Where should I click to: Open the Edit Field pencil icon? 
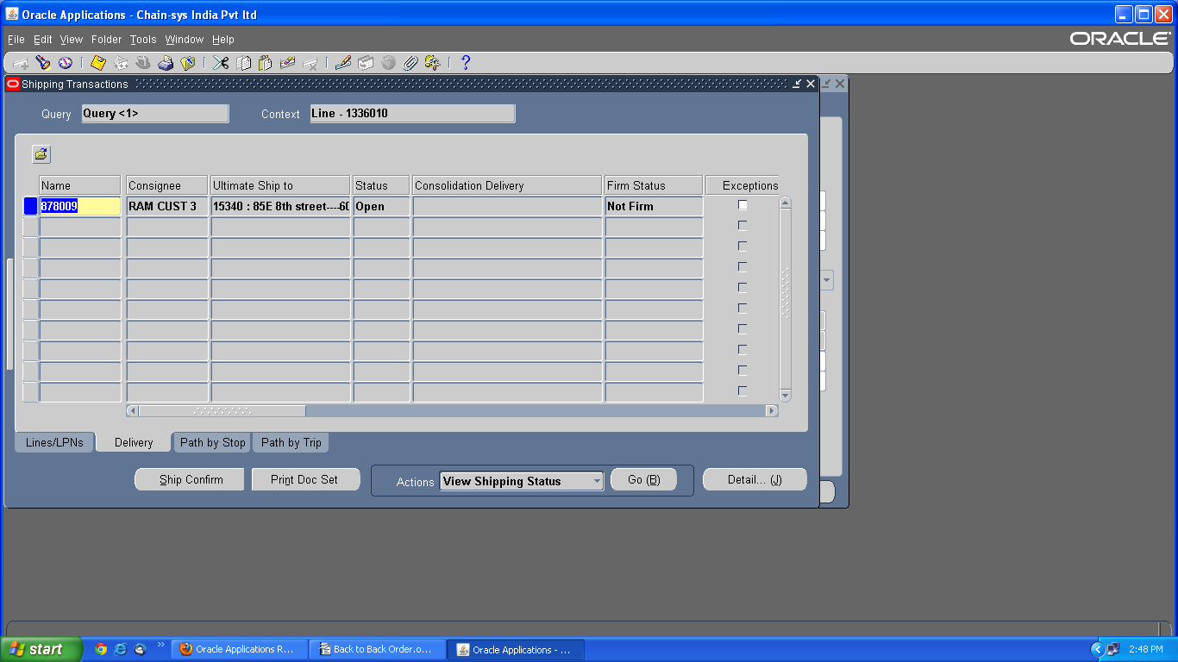point(343,63)
